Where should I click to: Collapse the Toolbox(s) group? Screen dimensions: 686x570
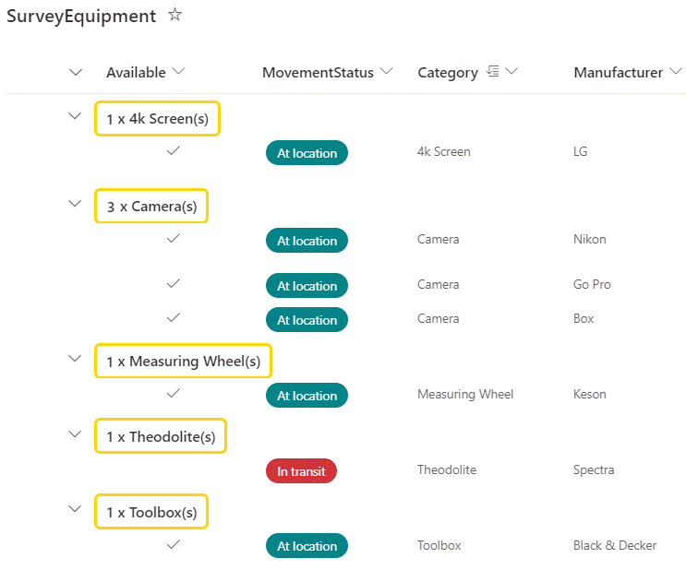pos(75,509)
